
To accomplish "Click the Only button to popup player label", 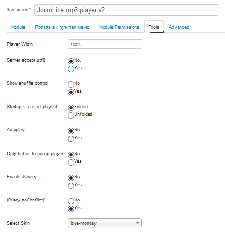I will tap(35, 154).
